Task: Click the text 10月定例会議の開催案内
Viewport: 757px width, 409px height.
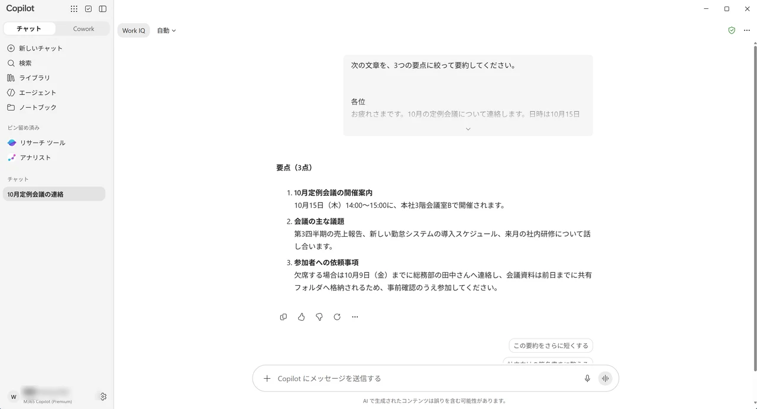Action: 333,192
